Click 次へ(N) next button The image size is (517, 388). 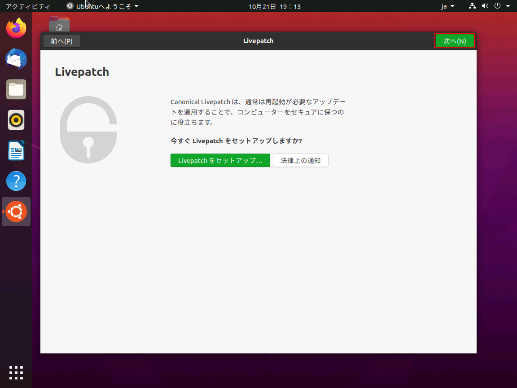click(x=455, y=41)
